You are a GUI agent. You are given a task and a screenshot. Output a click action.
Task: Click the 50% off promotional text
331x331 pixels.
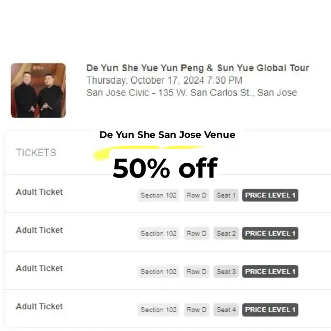[x=165, y=168]
